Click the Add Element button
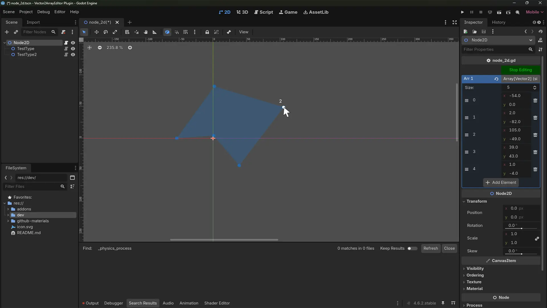Screen dimensions: 547x308 [501, 183]
